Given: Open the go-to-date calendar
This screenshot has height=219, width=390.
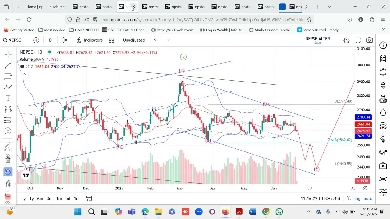Looking at the screenshot, I should tap(89, 199).
